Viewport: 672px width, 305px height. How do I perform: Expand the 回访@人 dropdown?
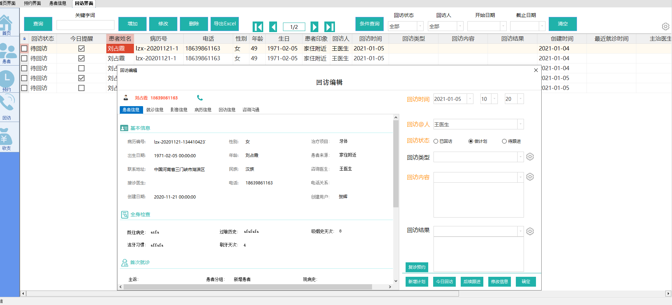click(520, 124)
